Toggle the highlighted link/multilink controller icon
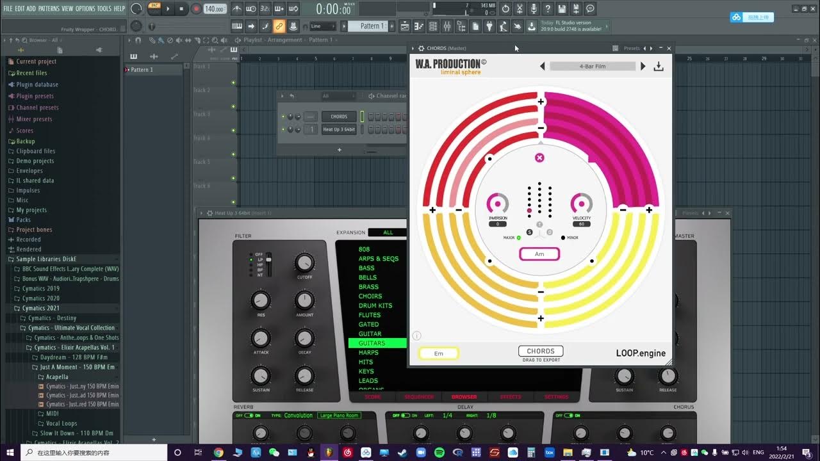Image resolution: width=820 pixels, height=461 pixels. [279, 26]
